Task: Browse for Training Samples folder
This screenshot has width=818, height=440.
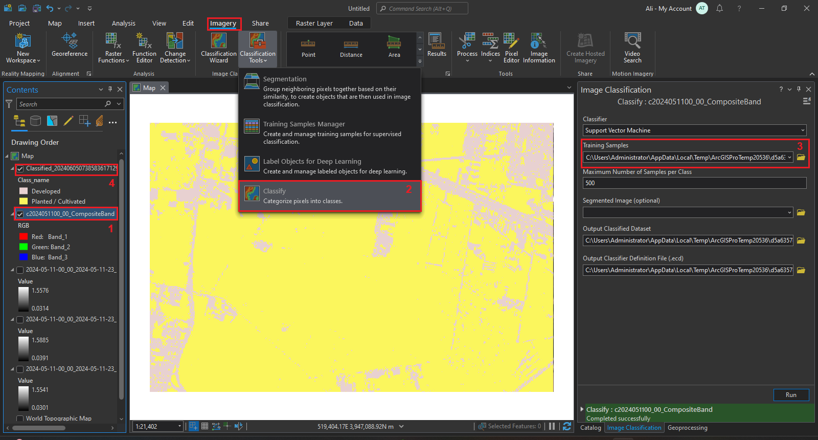Action: 801,158
